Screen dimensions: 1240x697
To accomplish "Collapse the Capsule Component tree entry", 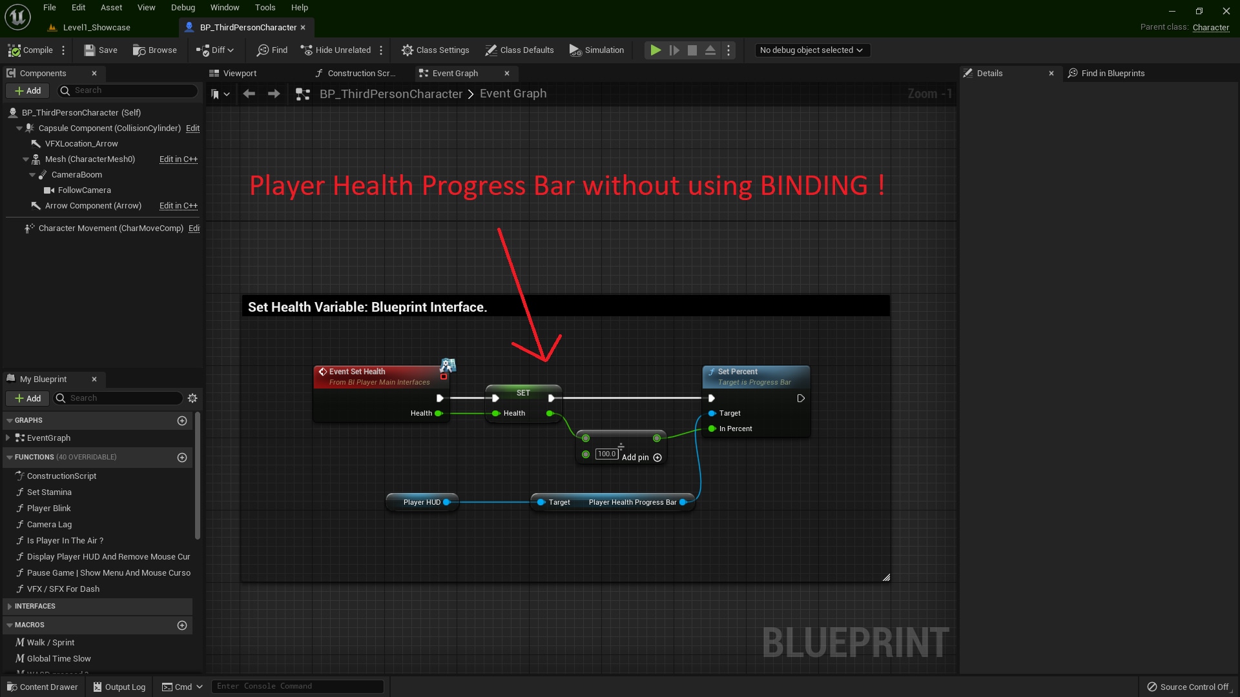I will coord(19,128).
